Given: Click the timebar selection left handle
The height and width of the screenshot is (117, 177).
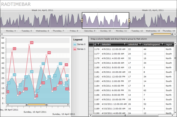Looking at the screenshot, I should (82, 20).
